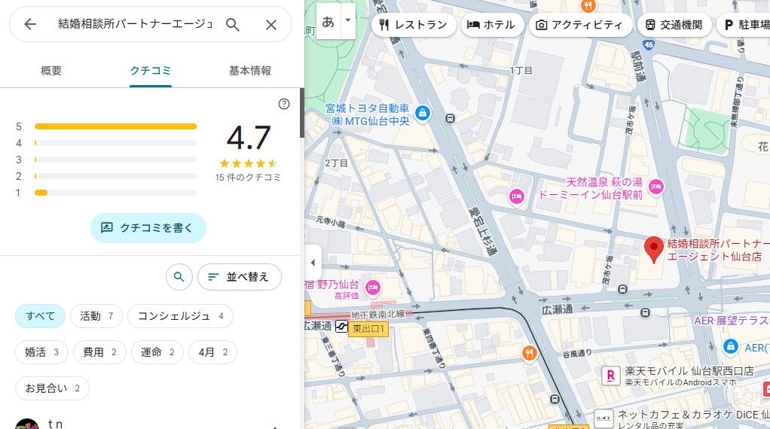Clear the search with the X icon
This screenshot has width=770, height=429.
click(x=271, y=25)
